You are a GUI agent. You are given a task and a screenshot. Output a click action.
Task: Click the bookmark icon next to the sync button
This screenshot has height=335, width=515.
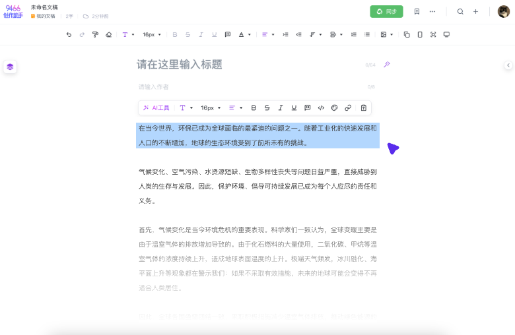click(x=417, y=11)
